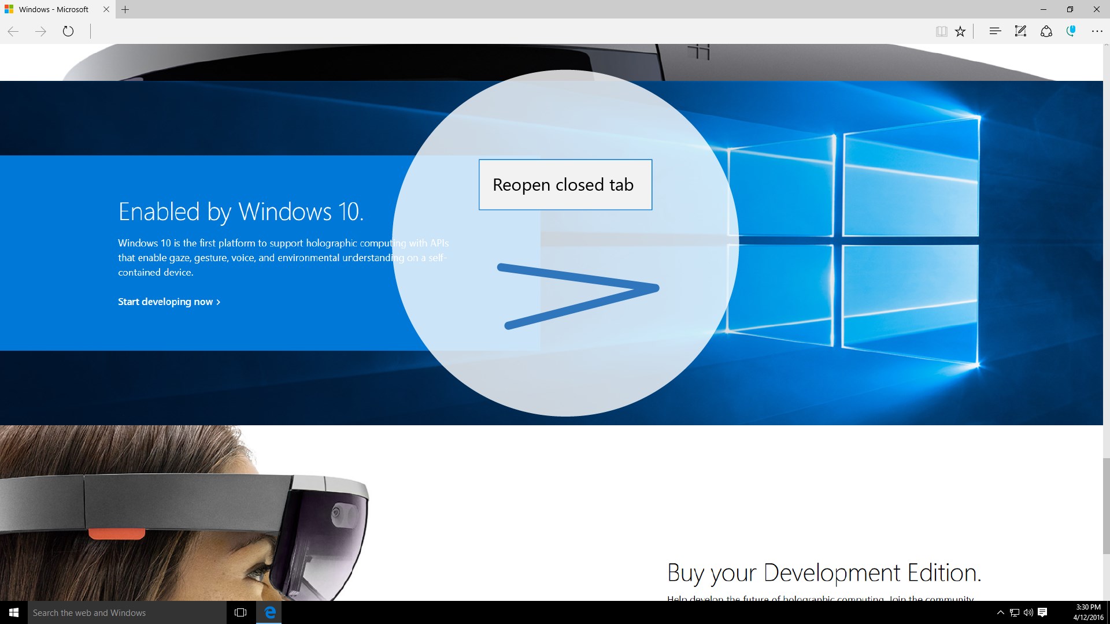Refresh the current page

68,31
